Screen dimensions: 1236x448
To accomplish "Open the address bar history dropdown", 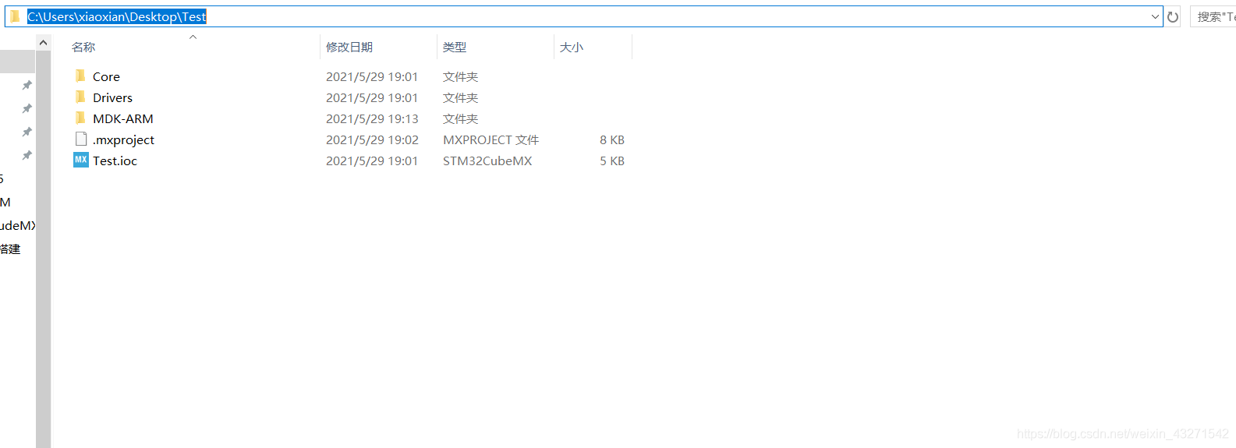I will (x=1155, y=16).
